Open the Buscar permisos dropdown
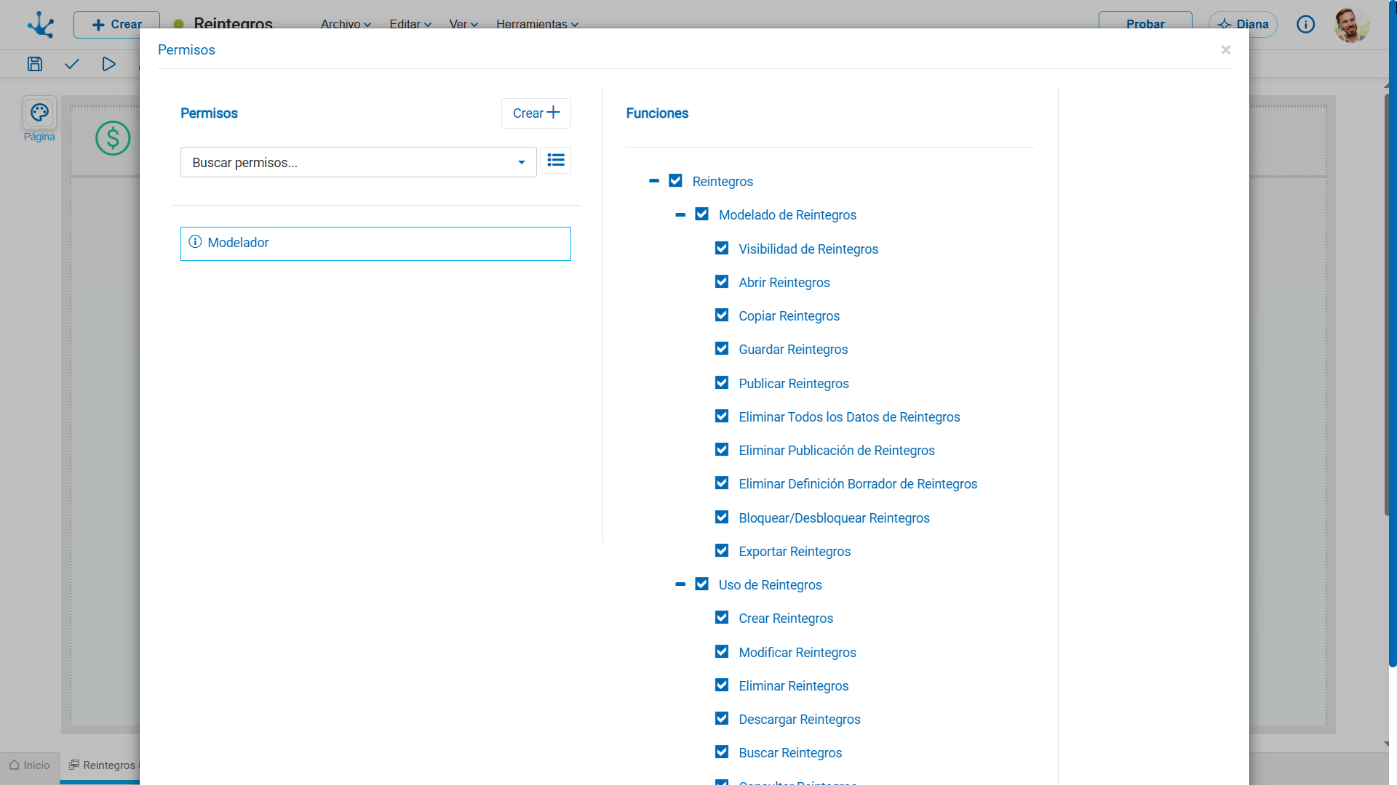 (x=358, y=162)
